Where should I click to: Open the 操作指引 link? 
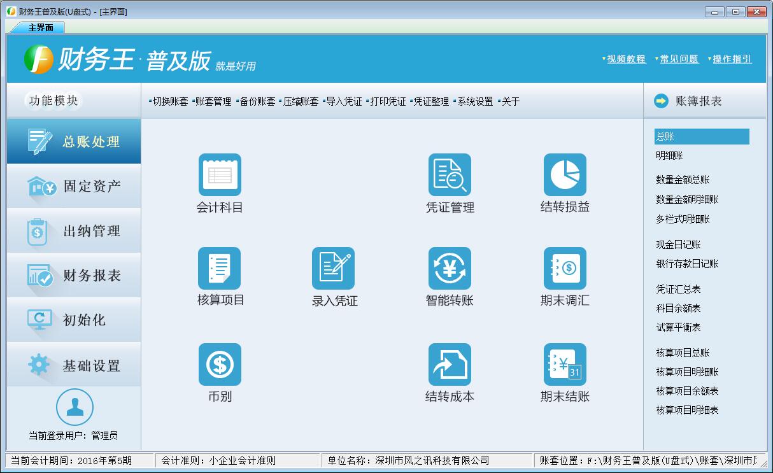[732, 59]
